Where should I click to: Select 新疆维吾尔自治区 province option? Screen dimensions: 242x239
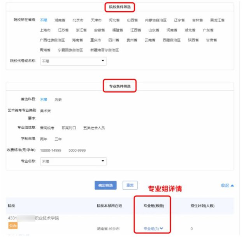pos(105,50)
